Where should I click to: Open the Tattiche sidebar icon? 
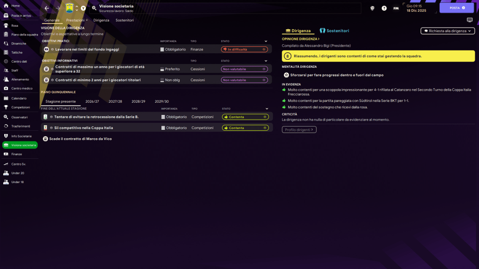[6, 52]
